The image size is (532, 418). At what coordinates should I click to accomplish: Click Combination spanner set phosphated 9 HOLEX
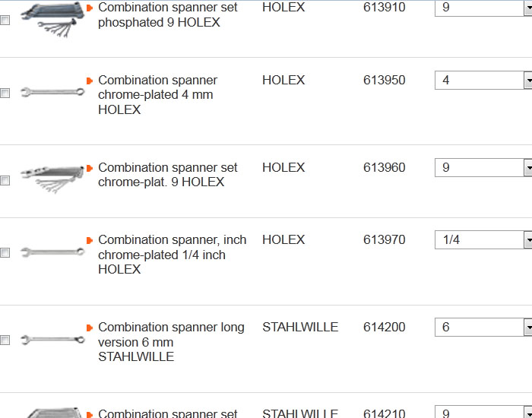pos(167,14)
